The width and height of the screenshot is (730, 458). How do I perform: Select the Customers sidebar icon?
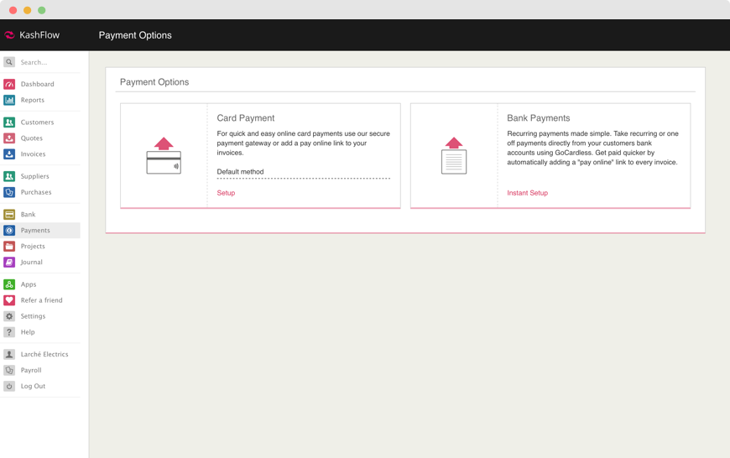(x=9, y=122)
